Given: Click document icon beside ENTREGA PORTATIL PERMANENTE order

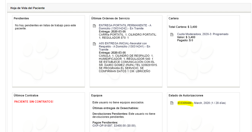Looking at the screenshot, I should click(94, 26).
